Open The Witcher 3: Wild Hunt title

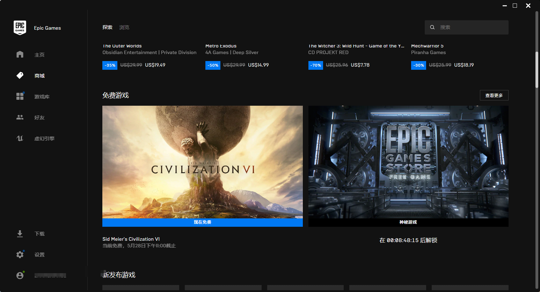[356, 46]
